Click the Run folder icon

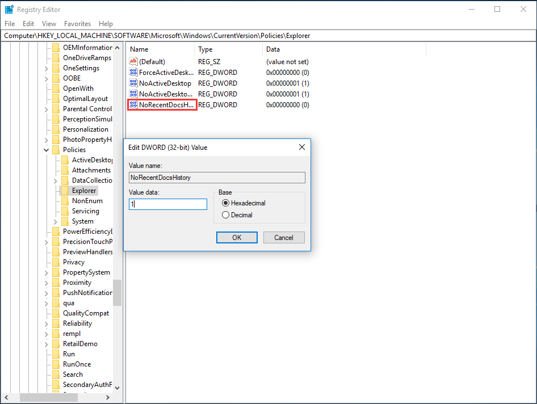[56, 354]
